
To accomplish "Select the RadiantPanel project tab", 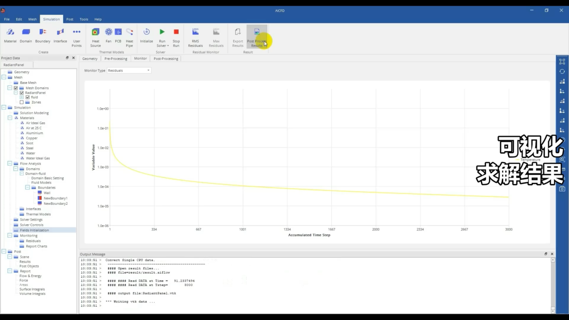I will pyautogui.click(x=14, y=64).
